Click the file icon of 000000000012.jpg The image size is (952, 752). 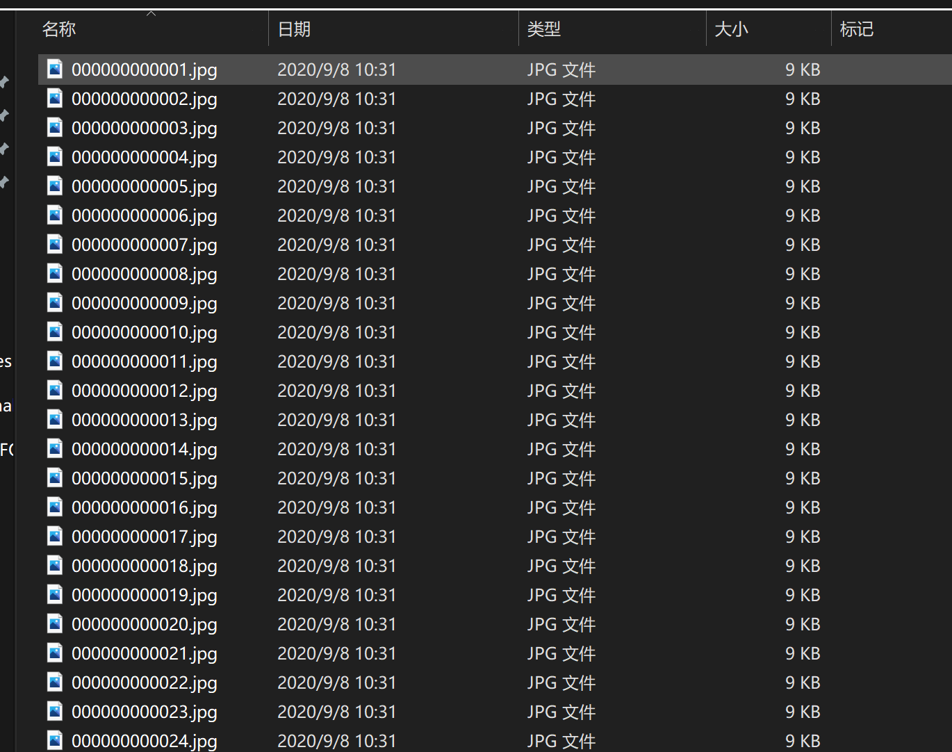[x=55, y=390]
